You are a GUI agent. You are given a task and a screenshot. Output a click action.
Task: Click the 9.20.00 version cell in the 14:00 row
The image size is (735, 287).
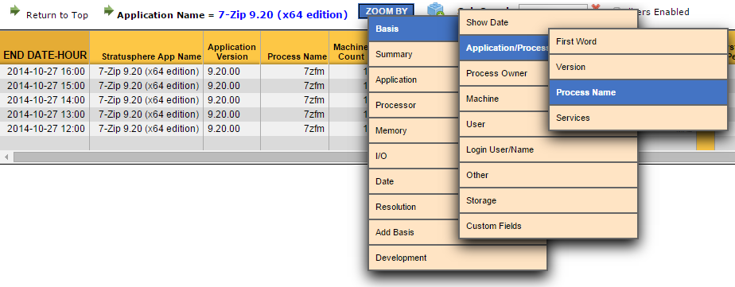tap(231, 100)
